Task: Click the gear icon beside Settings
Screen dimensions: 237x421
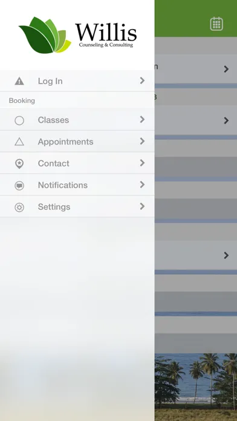Action: [19, 207]
